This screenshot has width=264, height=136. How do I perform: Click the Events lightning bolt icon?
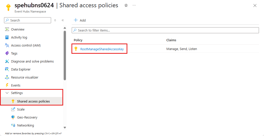pos(7,85)
